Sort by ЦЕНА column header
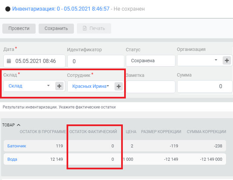Image resolution: width=233 pixels, height=180 pixels. click(131, 131)
